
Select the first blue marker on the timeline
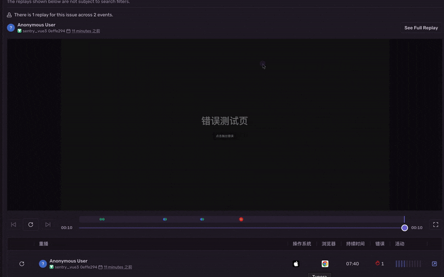click(x=165, y=219)
